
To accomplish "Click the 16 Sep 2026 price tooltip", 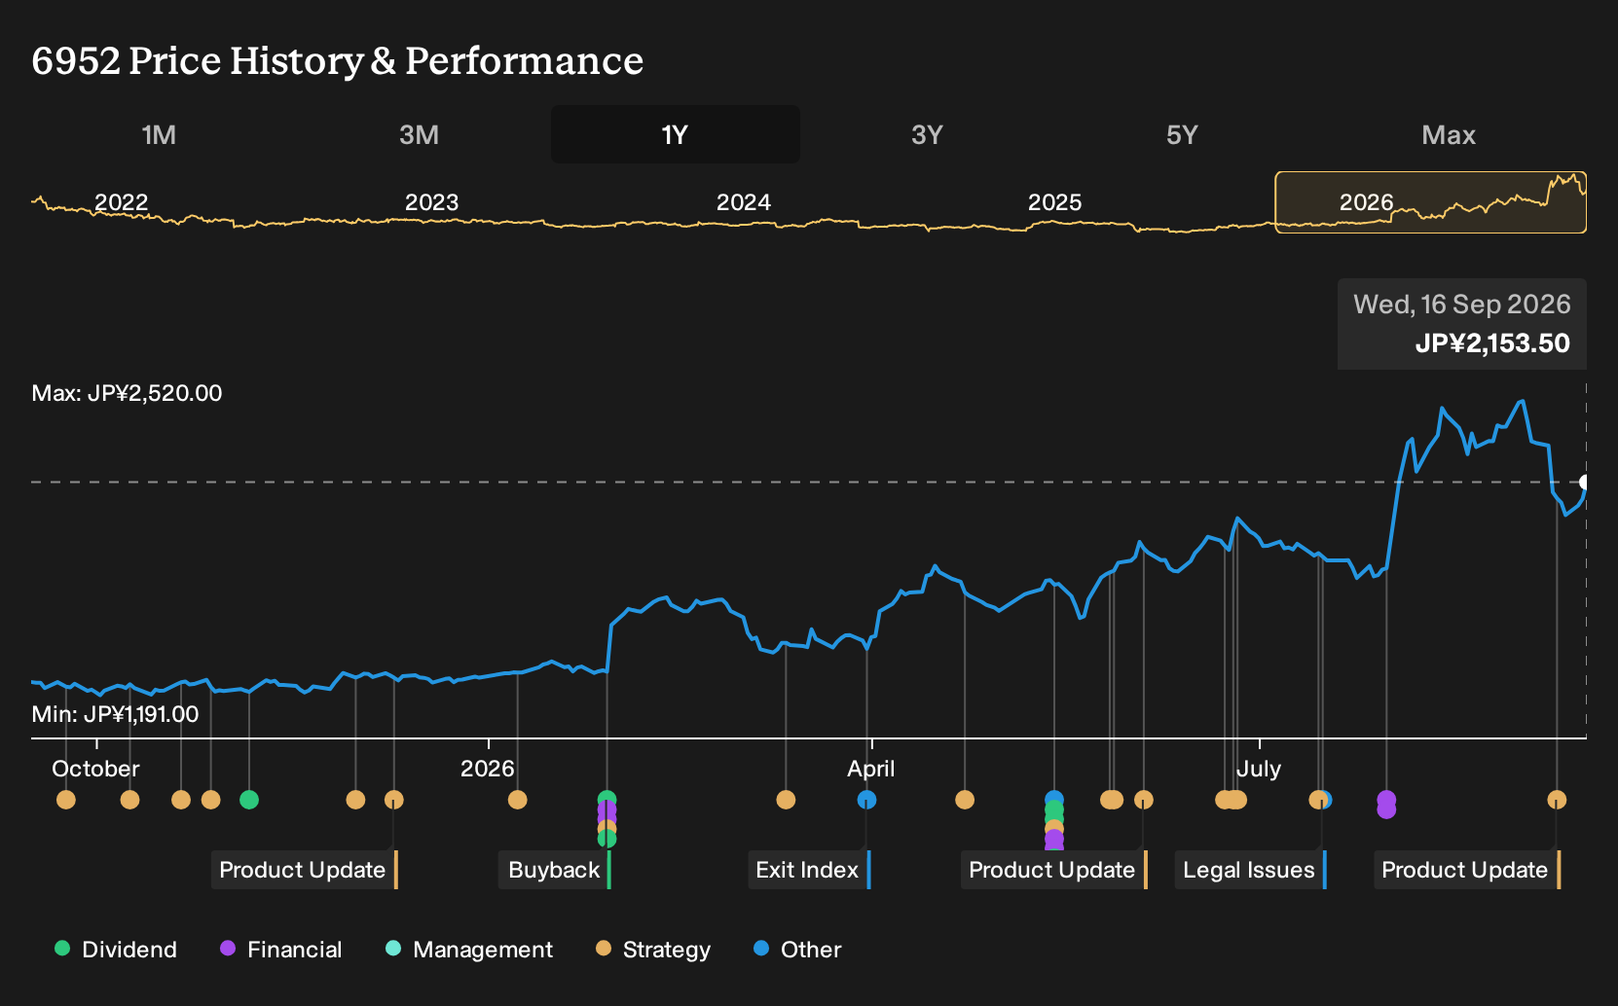I will (1462, 324).
